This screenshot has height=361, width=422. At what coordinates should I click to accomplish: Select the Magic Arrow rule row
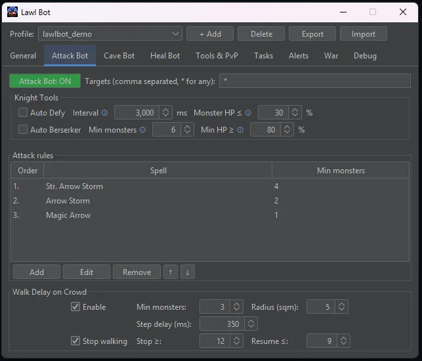point(210,215)
